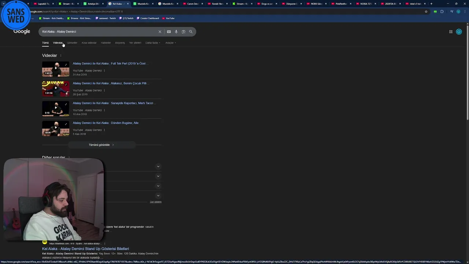Play the 1:42:27 video thumbnail

tap(56, 69)
